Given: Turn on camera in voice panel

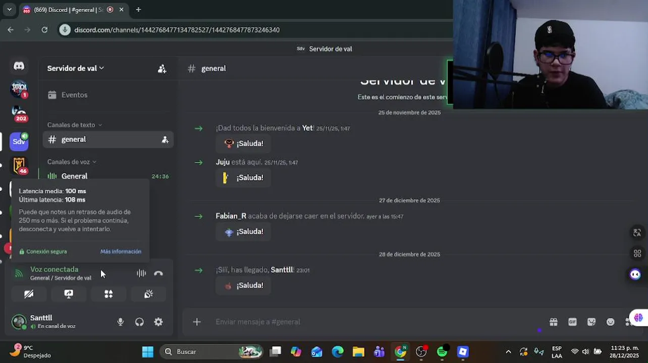Looking at the screenshot, I should click(x=29, y=294).
